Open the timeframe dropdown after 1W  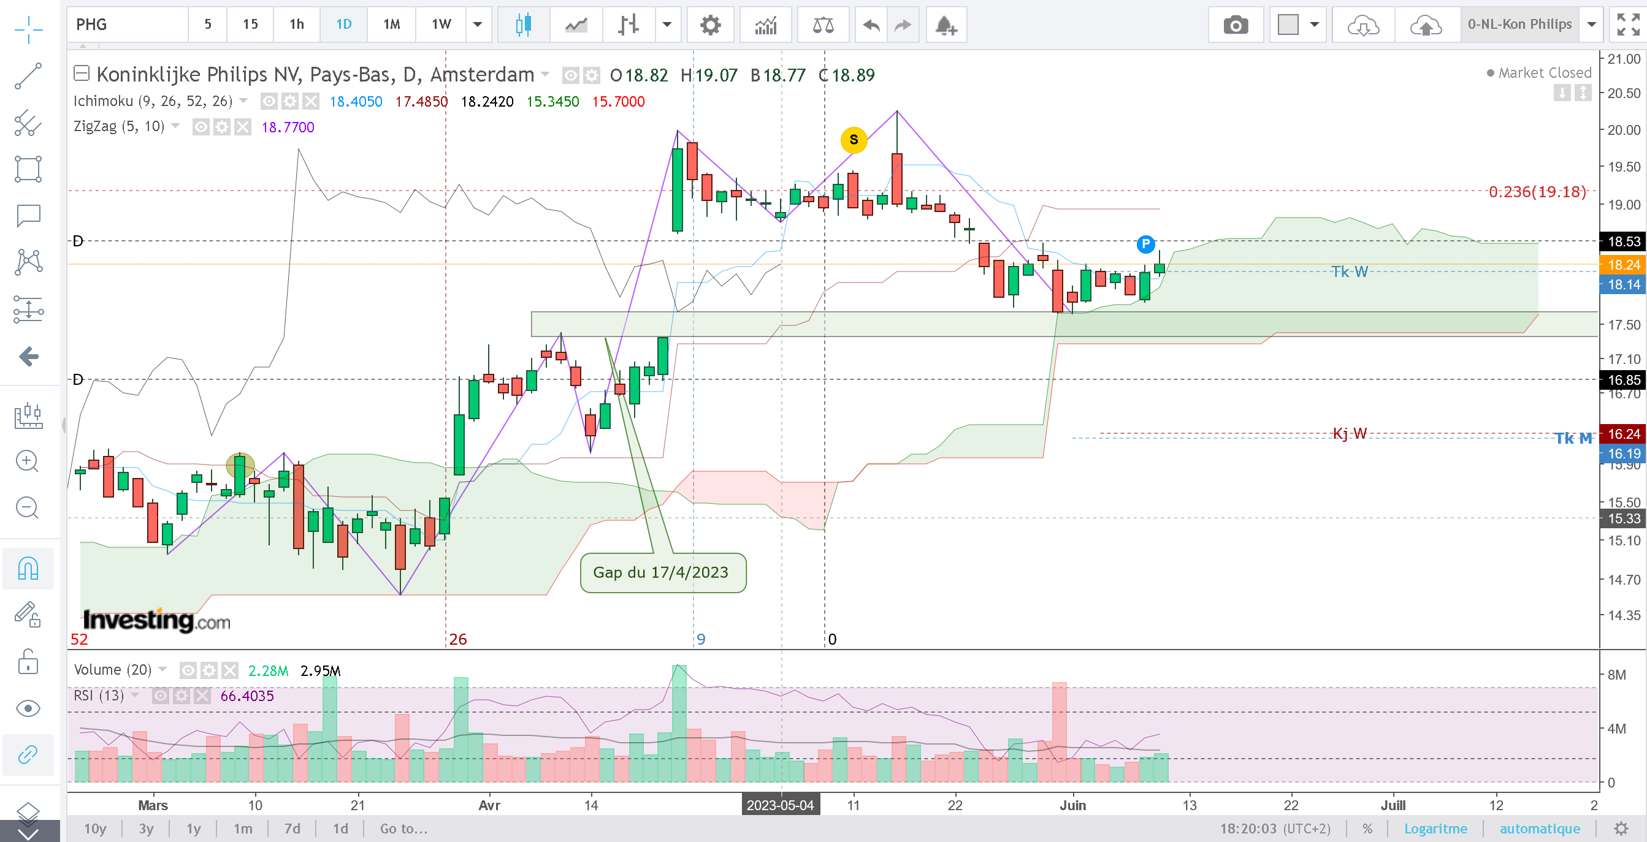pos(477,25)
